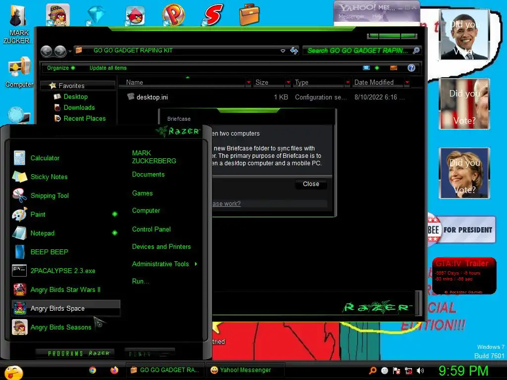Run 2PACALYPSE 2.3.exe from start menu
The width and height of the screenshot is (507, 380).
point(66,271)
